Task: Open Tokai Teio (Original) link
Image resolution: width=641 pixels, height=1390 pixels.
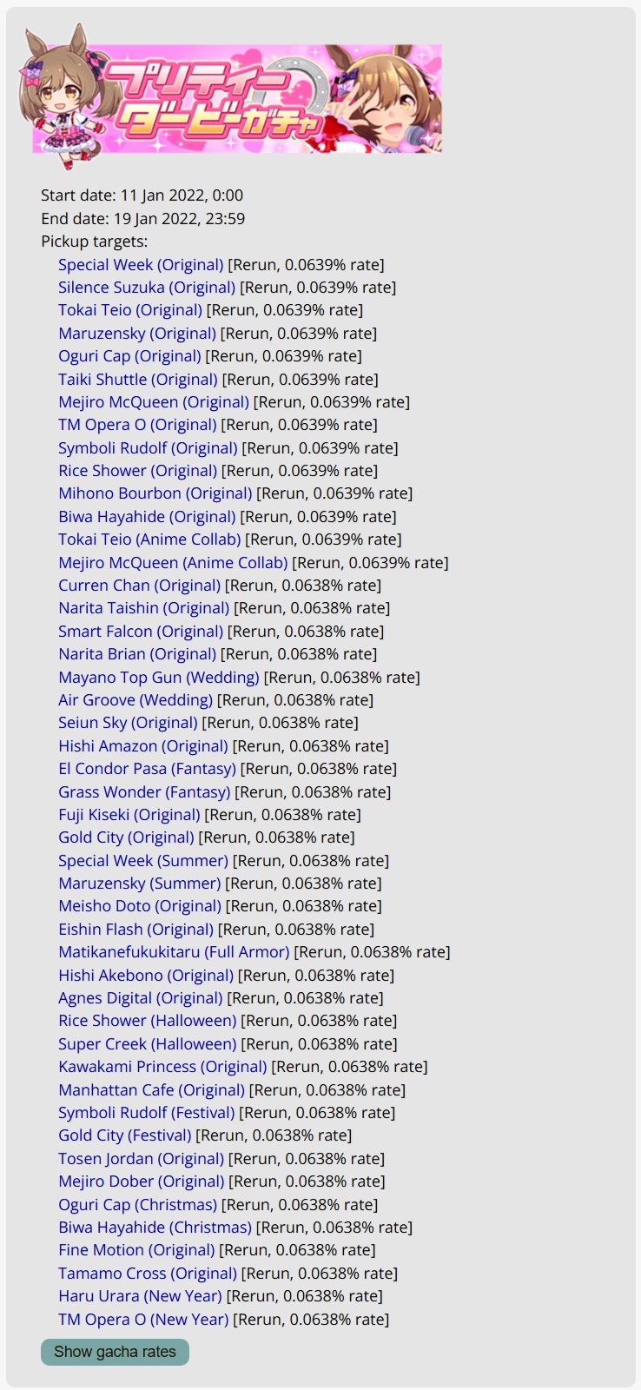Action: [130, 310]
